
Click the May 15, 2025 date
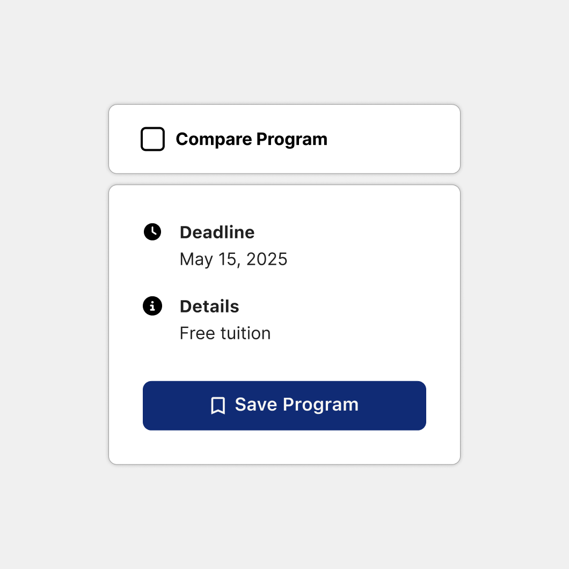[x=234, y=259]
